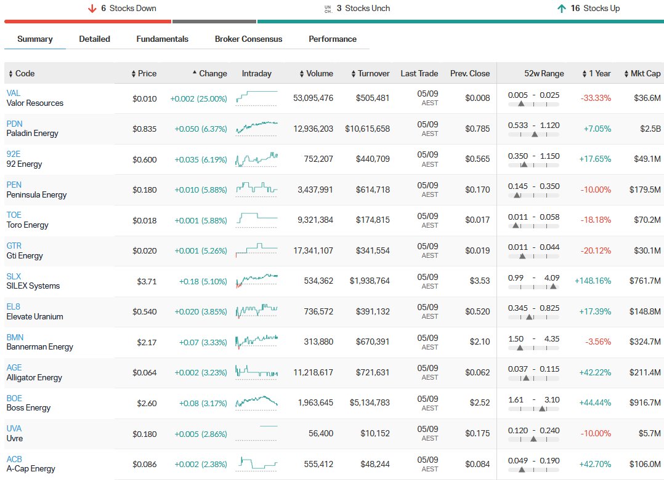664x480 pixels.
Task: Select Toro Energy -18.18% one-year value
Action: pos(596,220)
